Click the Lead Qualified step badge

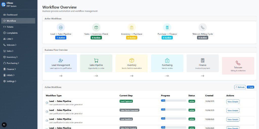point(126,119)
